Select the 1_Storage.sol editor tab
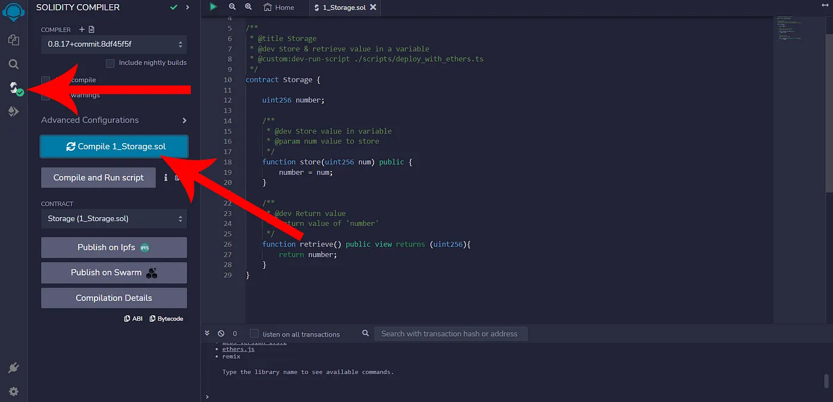Viewport: 833px width, 402px height. click(346, 7)
